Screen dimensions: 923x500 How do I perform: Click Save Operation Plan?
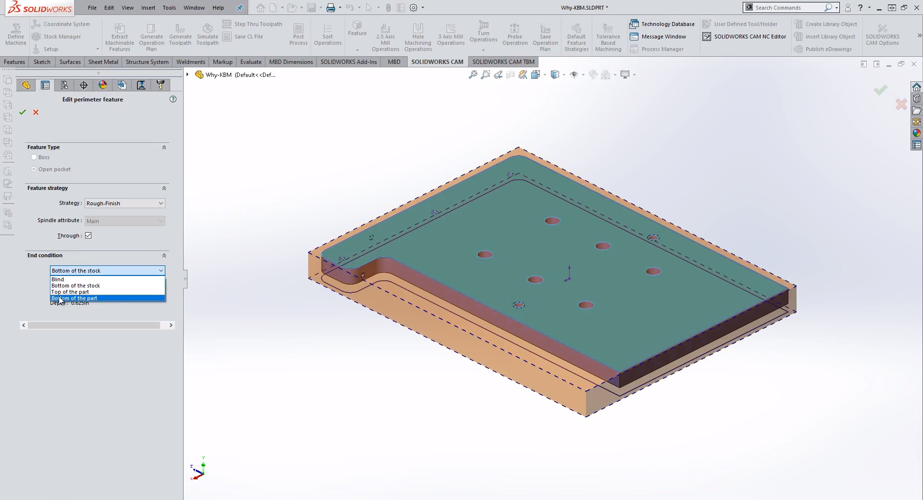(x=545, y=37)
